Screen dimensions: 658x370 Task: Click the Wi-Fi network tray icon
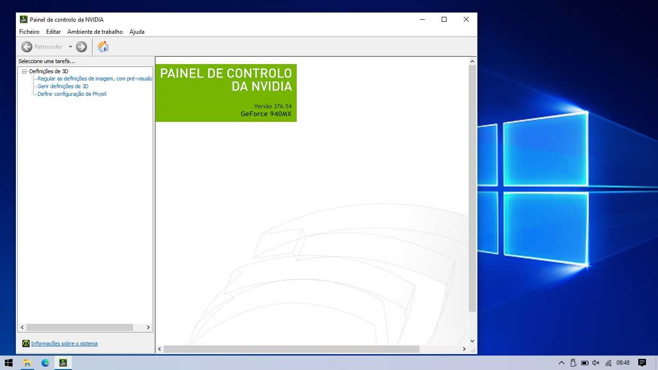pos(608,363)
